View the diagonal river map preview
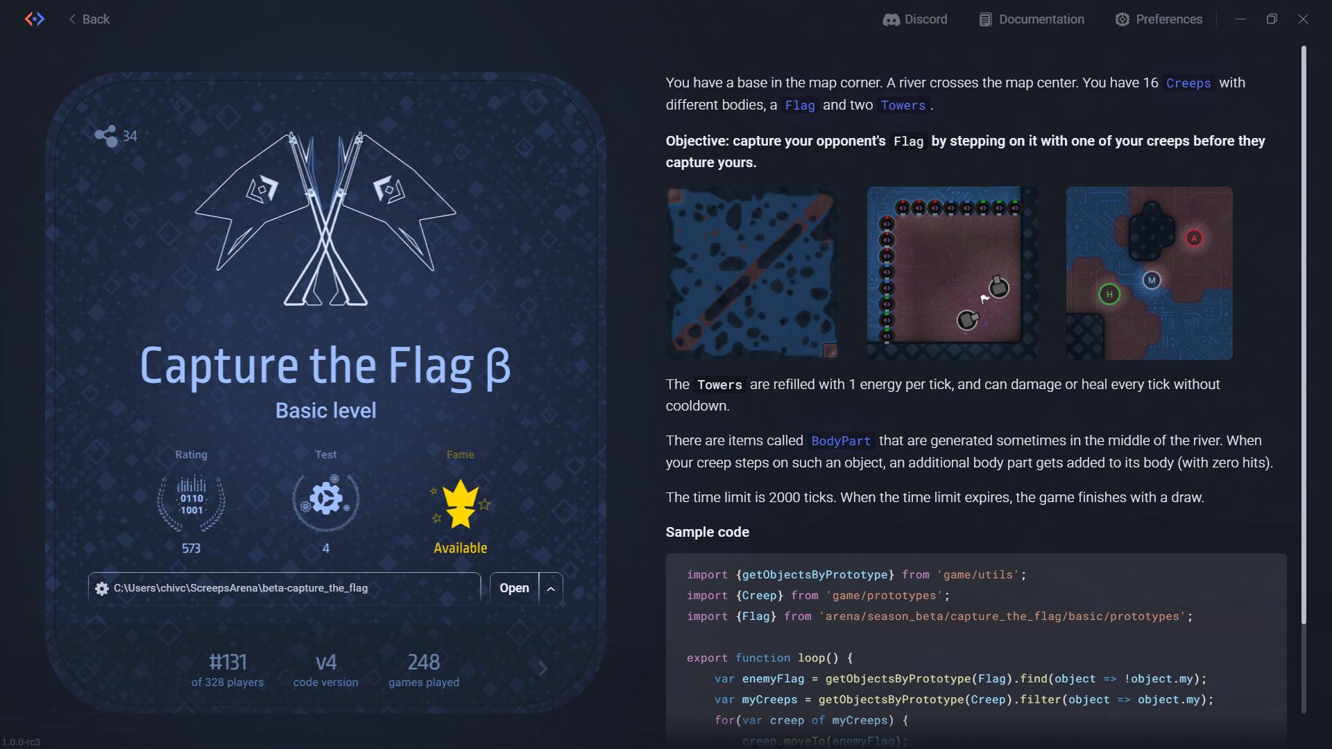Screen dimensions: 1332x749 coord(752,273)
